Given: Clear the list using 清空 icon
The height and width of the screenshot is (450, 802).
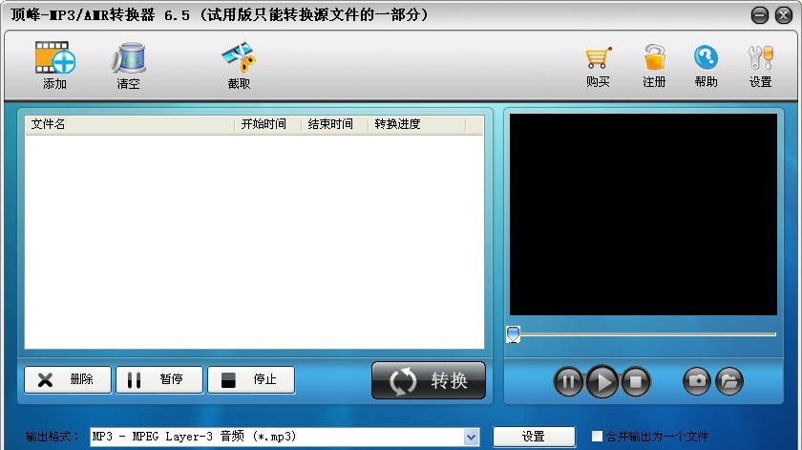Looking at the screenshot, I should click(x=128, y=65).
